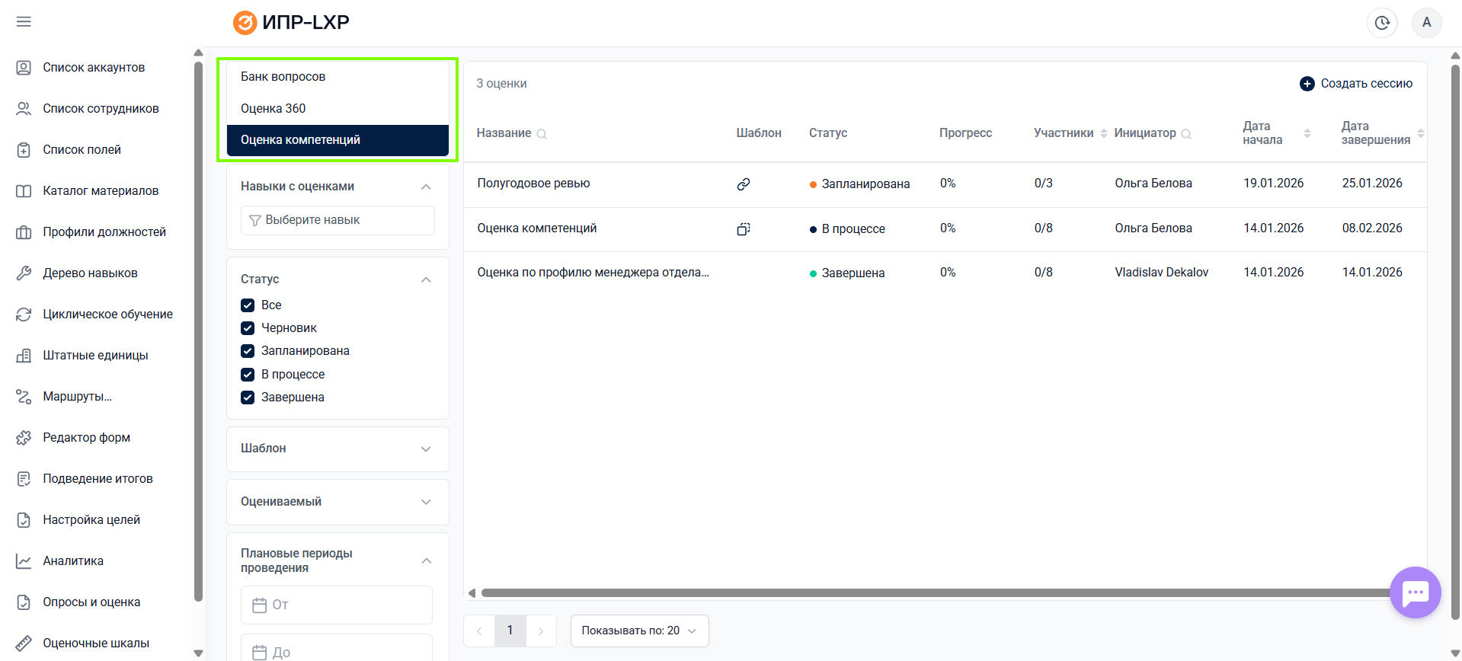
Task: Open Дерево навыков from sidebar
Action: (90, 273)
